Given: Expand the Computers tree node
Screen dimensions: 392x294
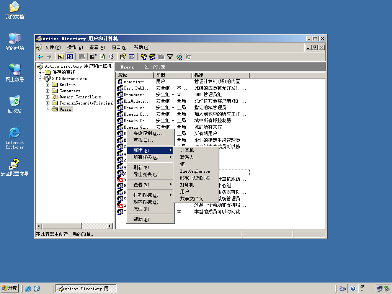Looking at the screenshot, I should tap(47, 91).
